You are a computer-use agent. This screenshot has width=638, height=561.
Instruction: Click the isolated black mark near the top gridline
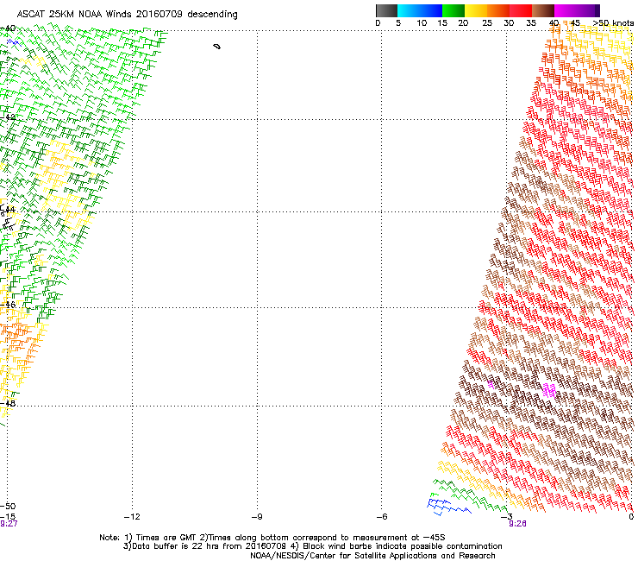217,47
